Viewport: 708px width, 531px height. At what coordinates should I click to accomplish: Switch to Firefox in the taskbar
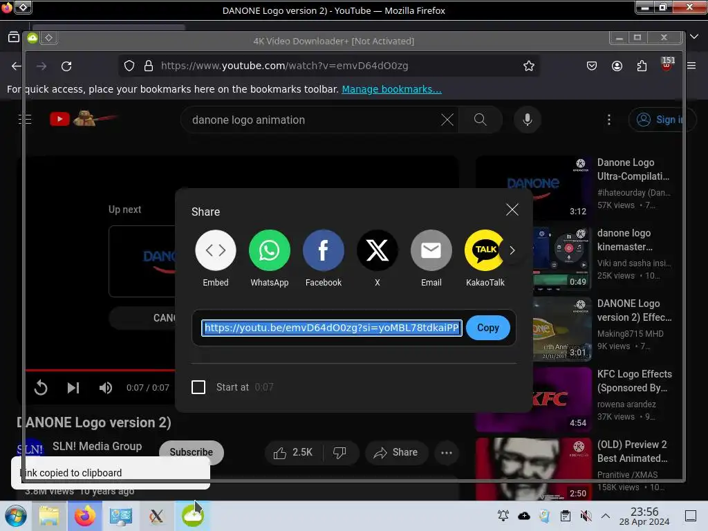pyautogui.click(x=85, y=516)
